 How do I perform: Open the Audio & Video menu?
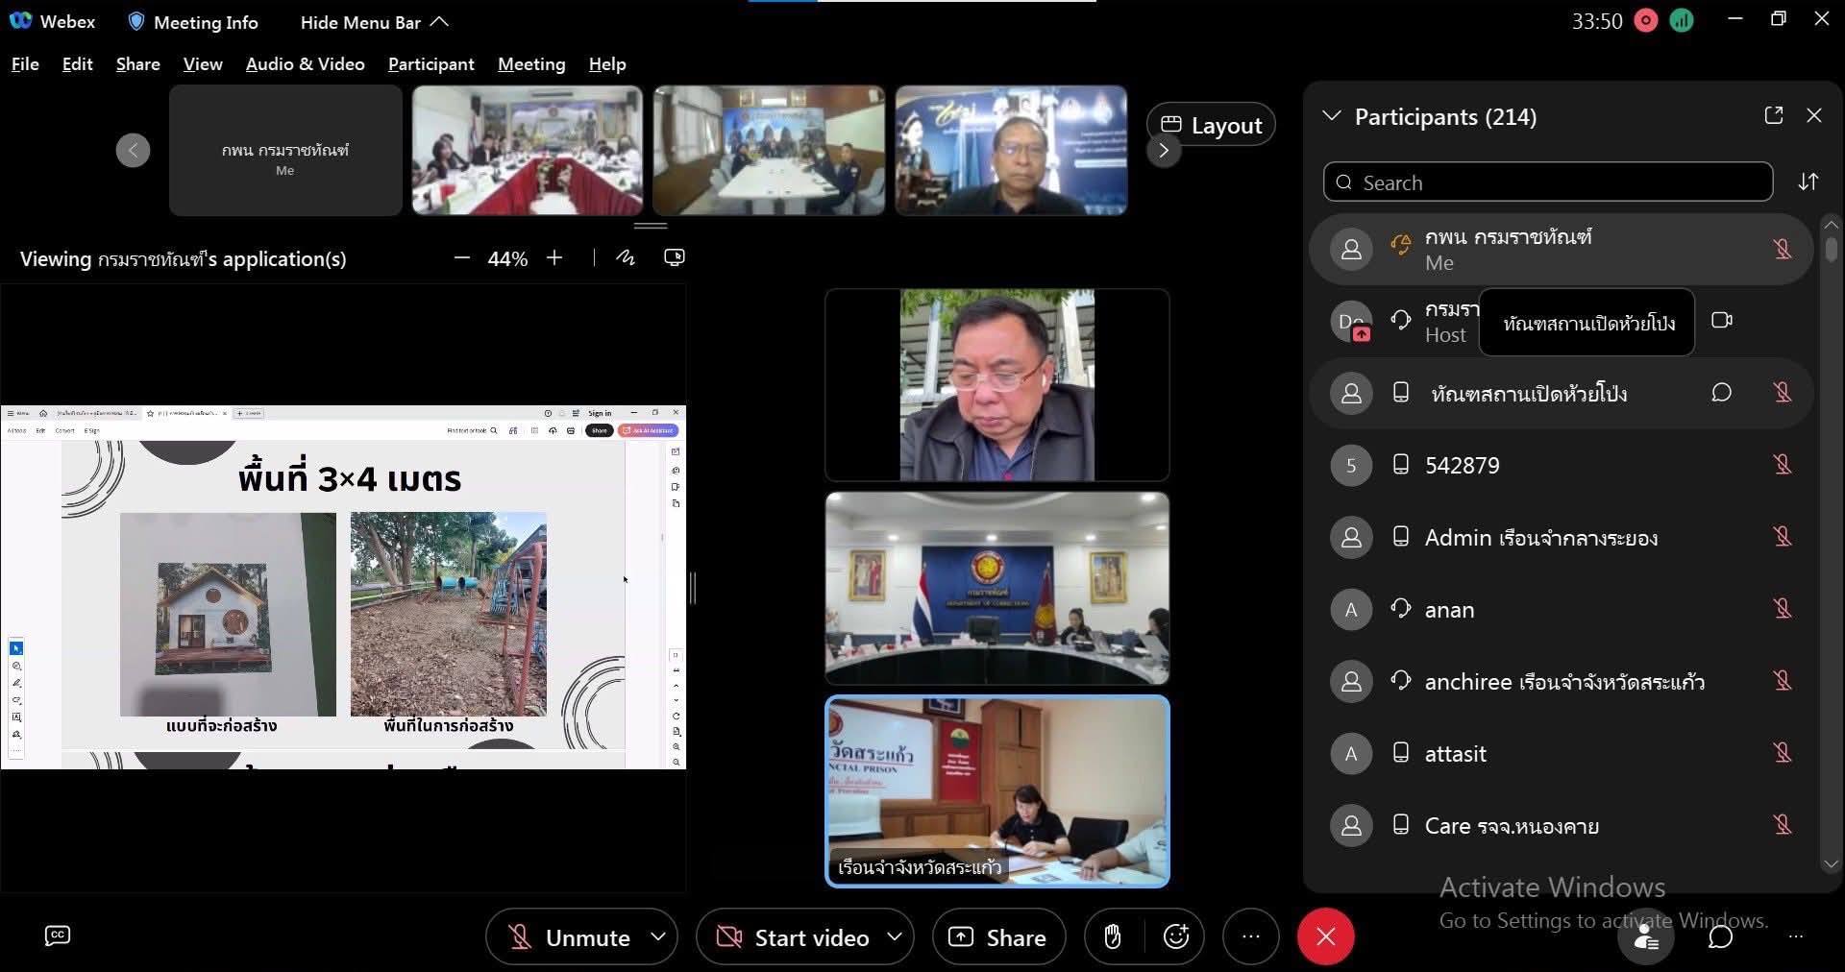coord(305,64)
